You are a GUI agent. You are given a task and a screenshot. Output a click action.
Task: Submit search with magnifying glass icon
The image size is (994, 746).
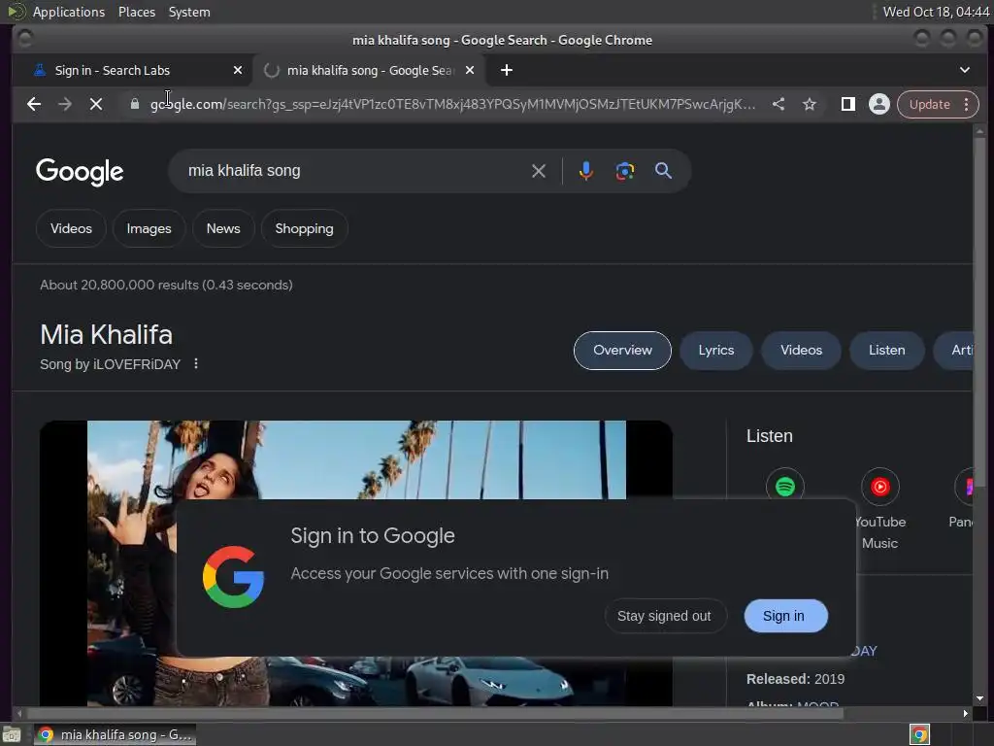[x=663, y=171]
